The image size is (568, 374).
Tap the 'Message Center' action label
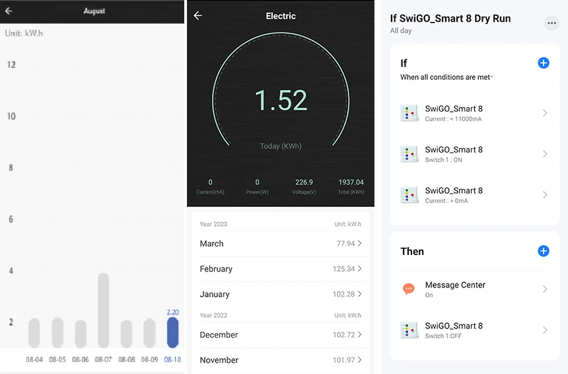pyautogui.click(x=455, y=285)
